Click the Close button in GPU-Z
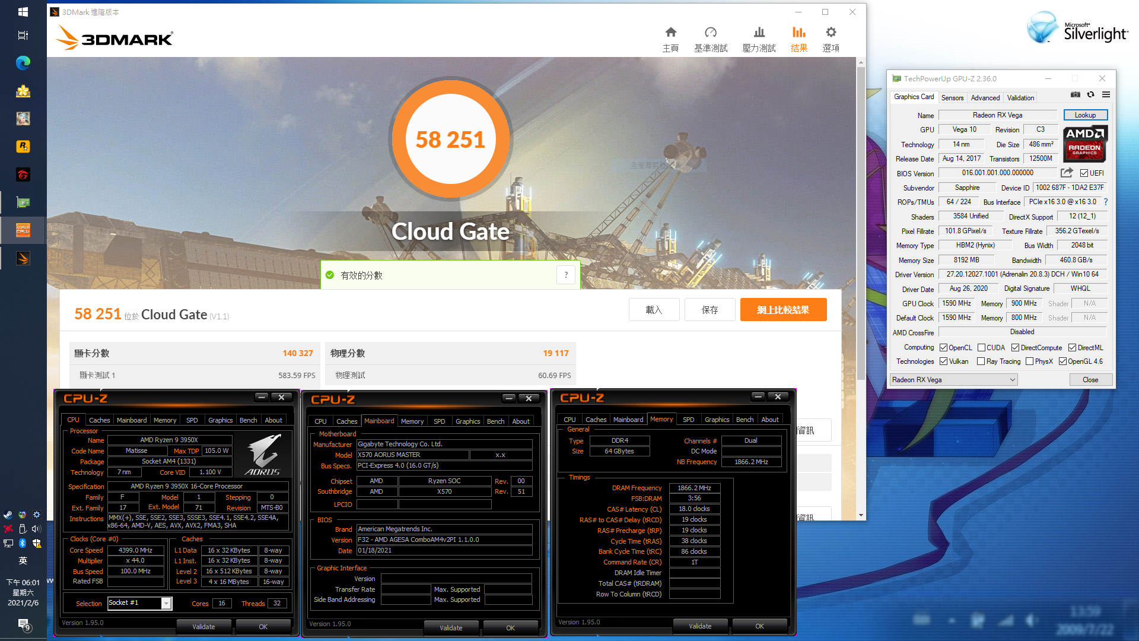The height and width of the screenshot is (641, 1139). 1090,380
